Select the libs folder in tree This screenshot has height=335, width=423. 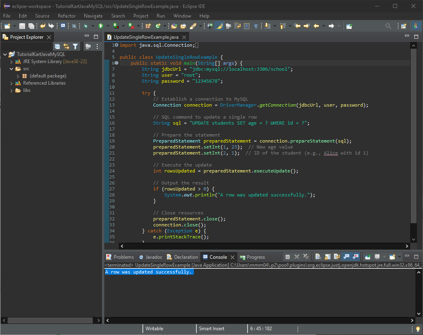tap(27, 91)
